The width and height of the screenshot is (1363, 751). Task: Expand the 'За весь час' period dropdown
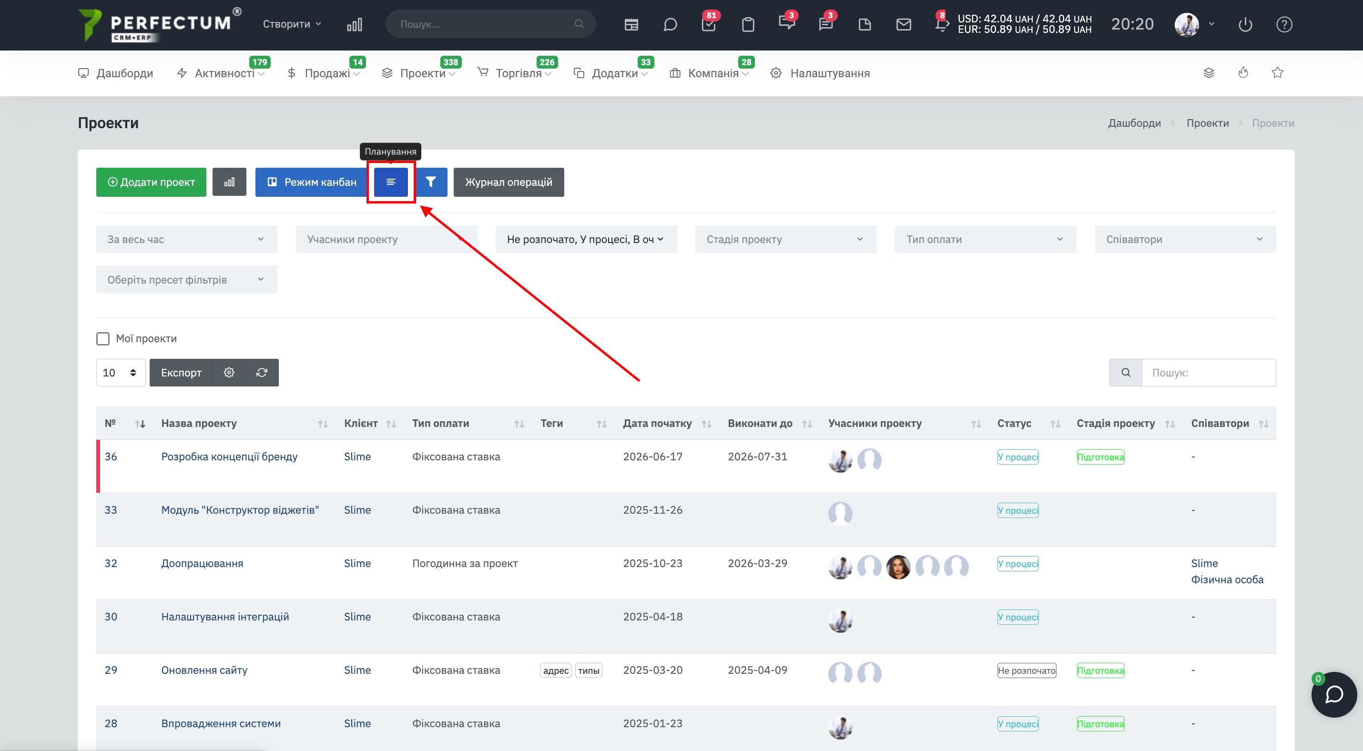(x=186, y=239)
